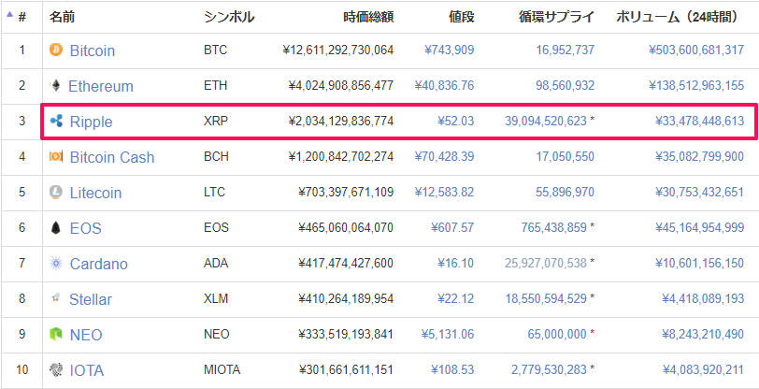Screen dimensions: 759x389
Task: Sort table by 循環サプライ column header
Action: [x=557, y=17]
